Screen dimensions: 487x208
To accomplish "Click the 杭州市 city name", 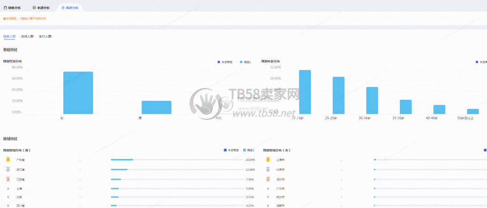I will pyautogui.click(x=280, y=197).
